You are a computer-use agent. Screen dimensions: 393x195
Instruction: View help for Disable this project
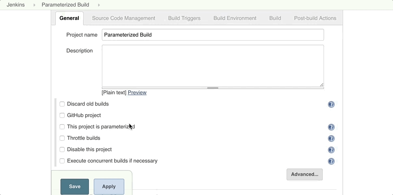click(x=331, y=150)
